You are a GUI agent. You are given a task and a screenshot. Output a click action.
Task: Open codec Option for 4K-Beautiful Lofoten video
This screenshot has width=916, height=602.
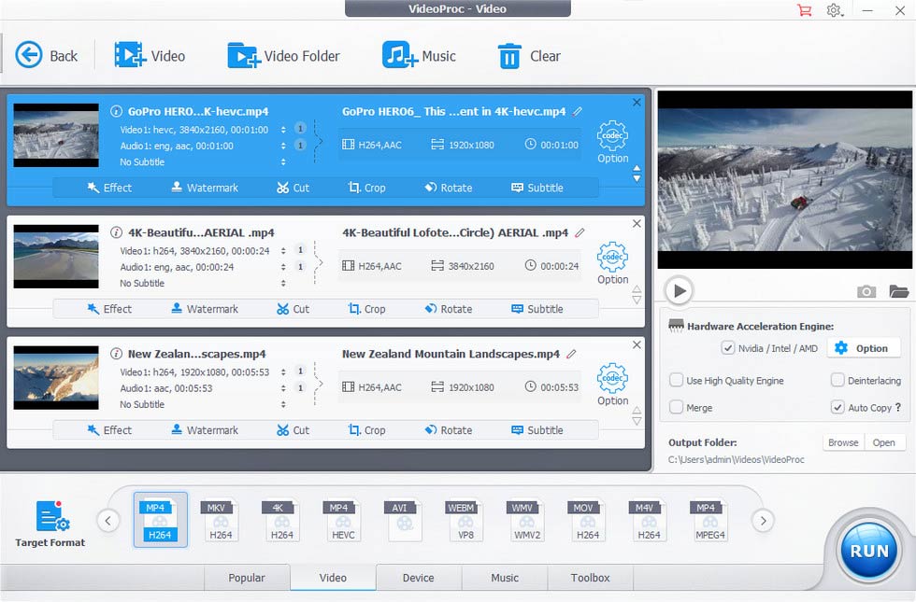pos(612,263)
